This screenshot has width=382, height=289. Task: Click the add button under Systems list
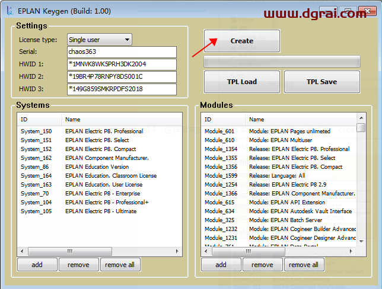click(x=37, y=265)
